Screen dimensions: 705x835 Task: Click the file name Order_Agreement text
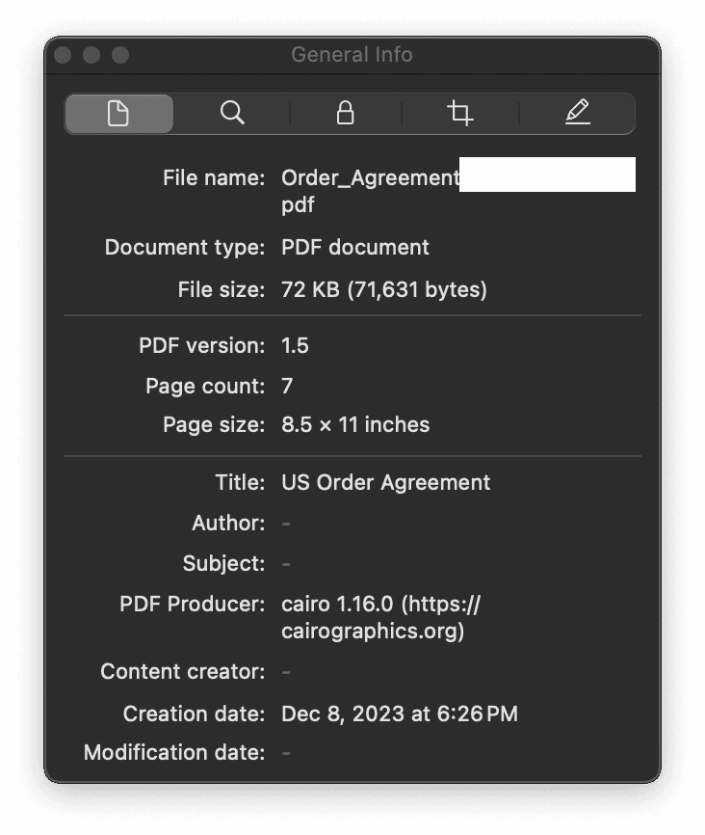click(x=370, y=178)
